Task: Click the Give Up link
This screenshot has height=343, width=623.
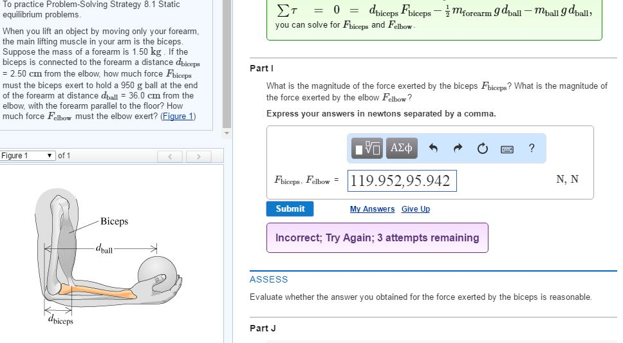Action: point(416,209)
